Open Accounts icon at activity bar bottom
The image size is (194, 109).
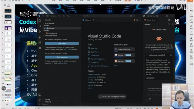[x=40, y=95]
